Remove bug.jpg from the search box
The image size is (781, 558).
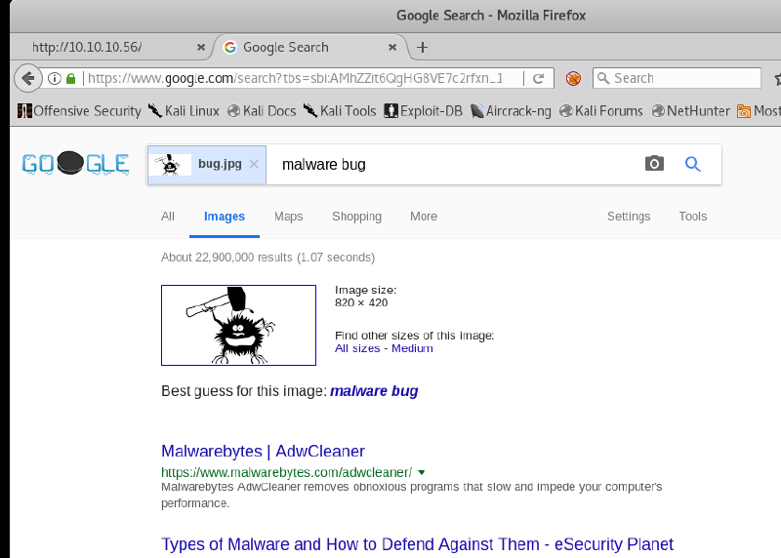tap(254, 164)
